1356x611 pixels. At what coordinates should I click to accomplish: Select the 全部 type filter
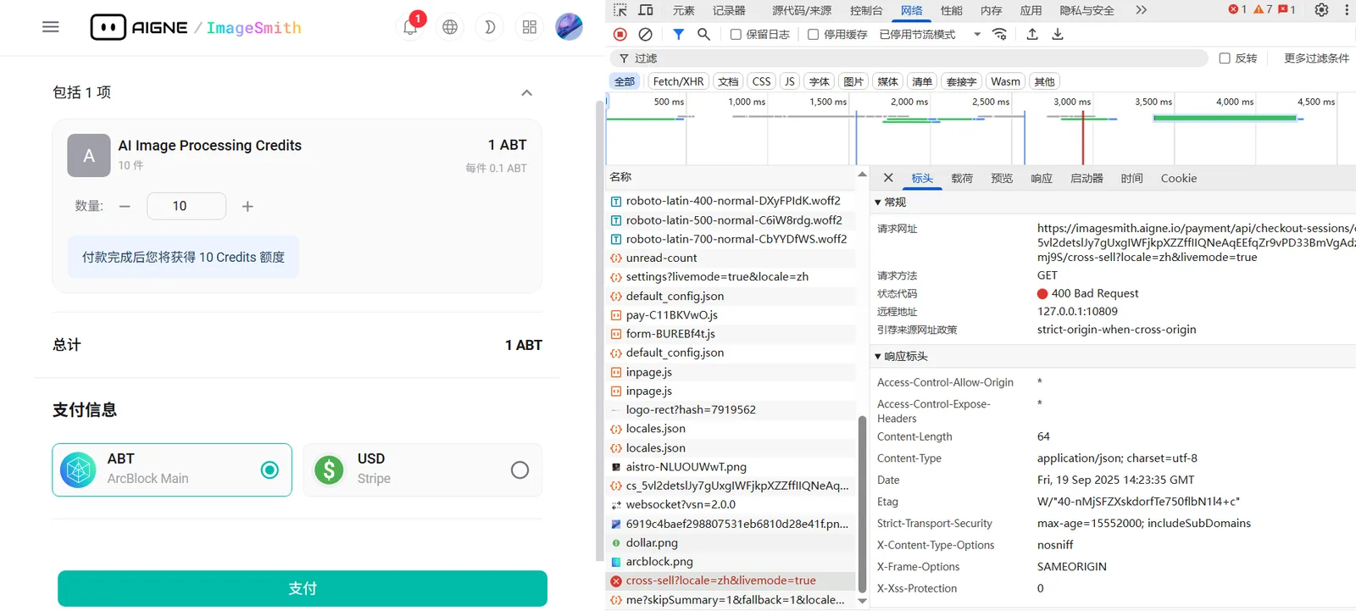625,81
